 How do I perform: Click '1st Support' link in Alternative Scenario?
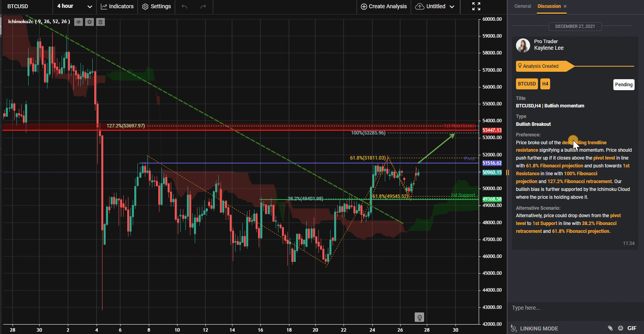click(x=545, y=223)
